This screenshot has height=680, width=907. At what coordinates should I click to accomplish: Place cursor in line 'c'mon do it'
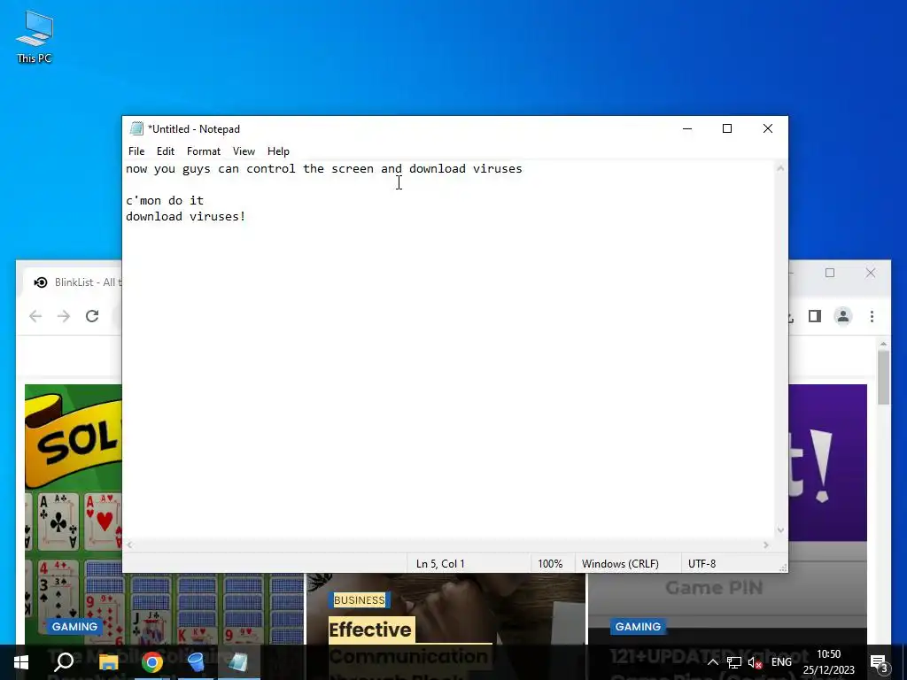(165, 201)
